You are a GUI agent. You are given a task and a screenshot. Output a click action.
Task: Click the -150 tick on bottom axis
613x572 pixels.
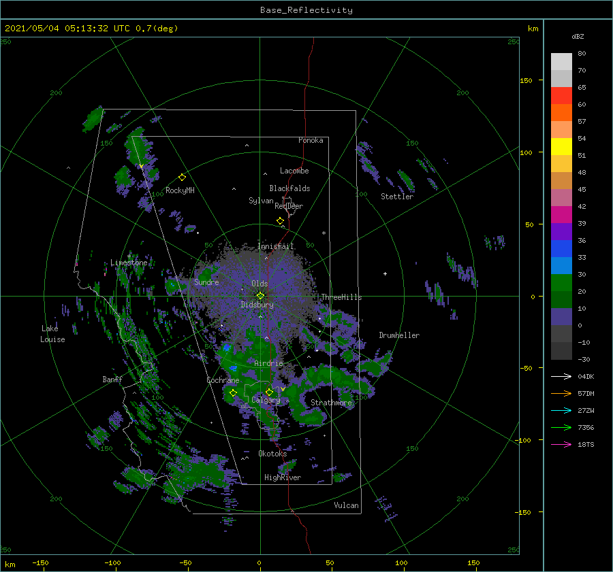pyautogui.click(x=41, y=562)
